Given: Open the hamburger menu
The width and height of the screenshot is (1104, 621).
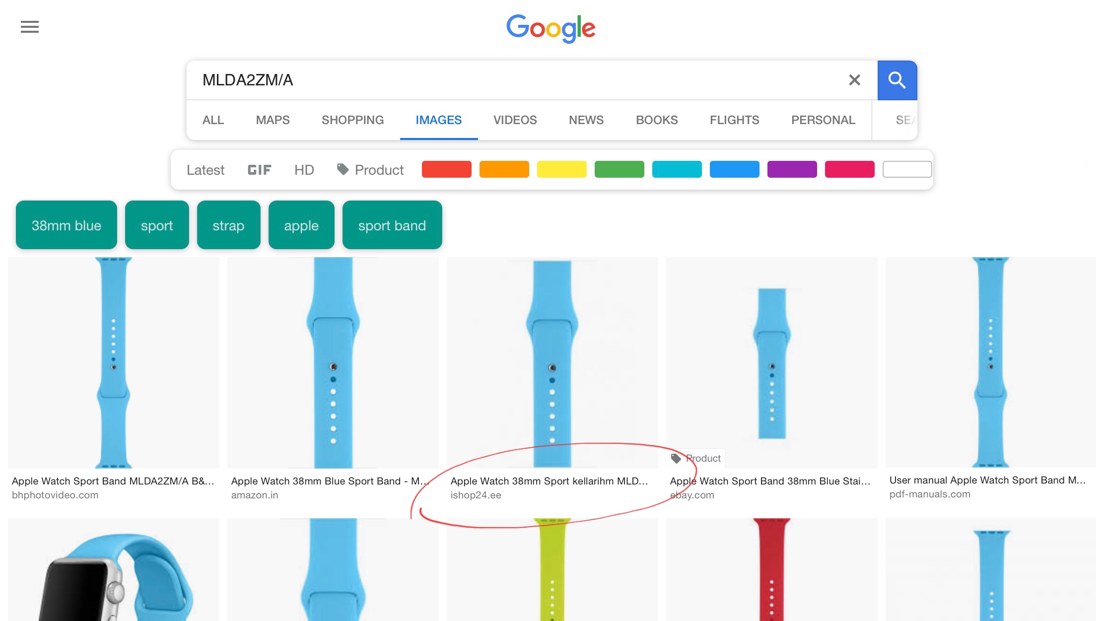Looking at the screenshot, I should pos(30,27).
